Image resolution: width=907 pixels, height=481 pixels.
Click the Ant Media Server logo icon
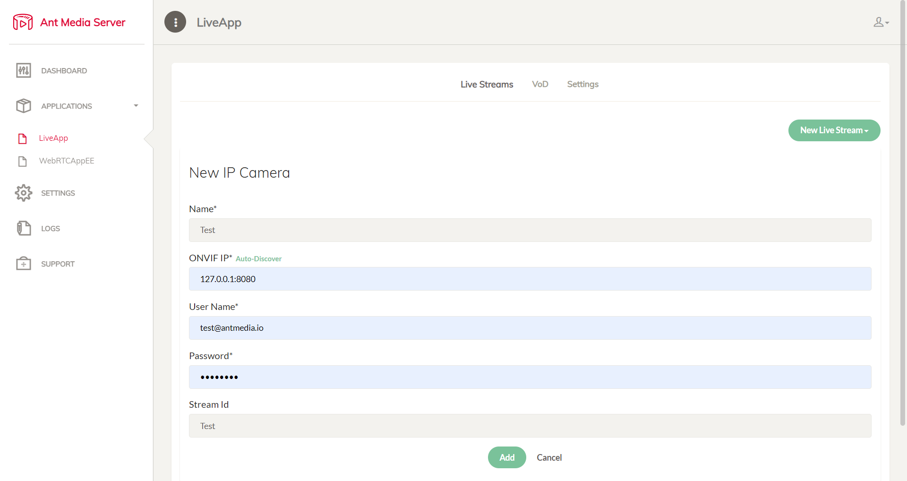pos(23,22)
